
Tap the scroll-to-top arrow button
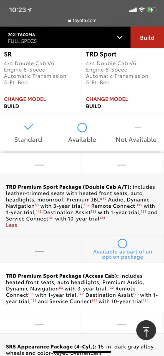click(146, 330)
